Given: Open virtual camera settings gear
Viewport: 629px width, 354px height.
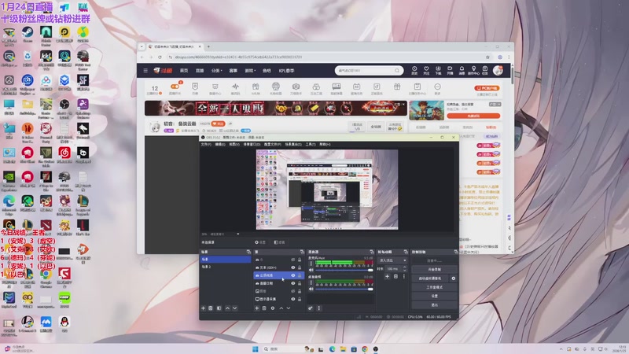Looking at the screenshot, I should click(454, 278).
